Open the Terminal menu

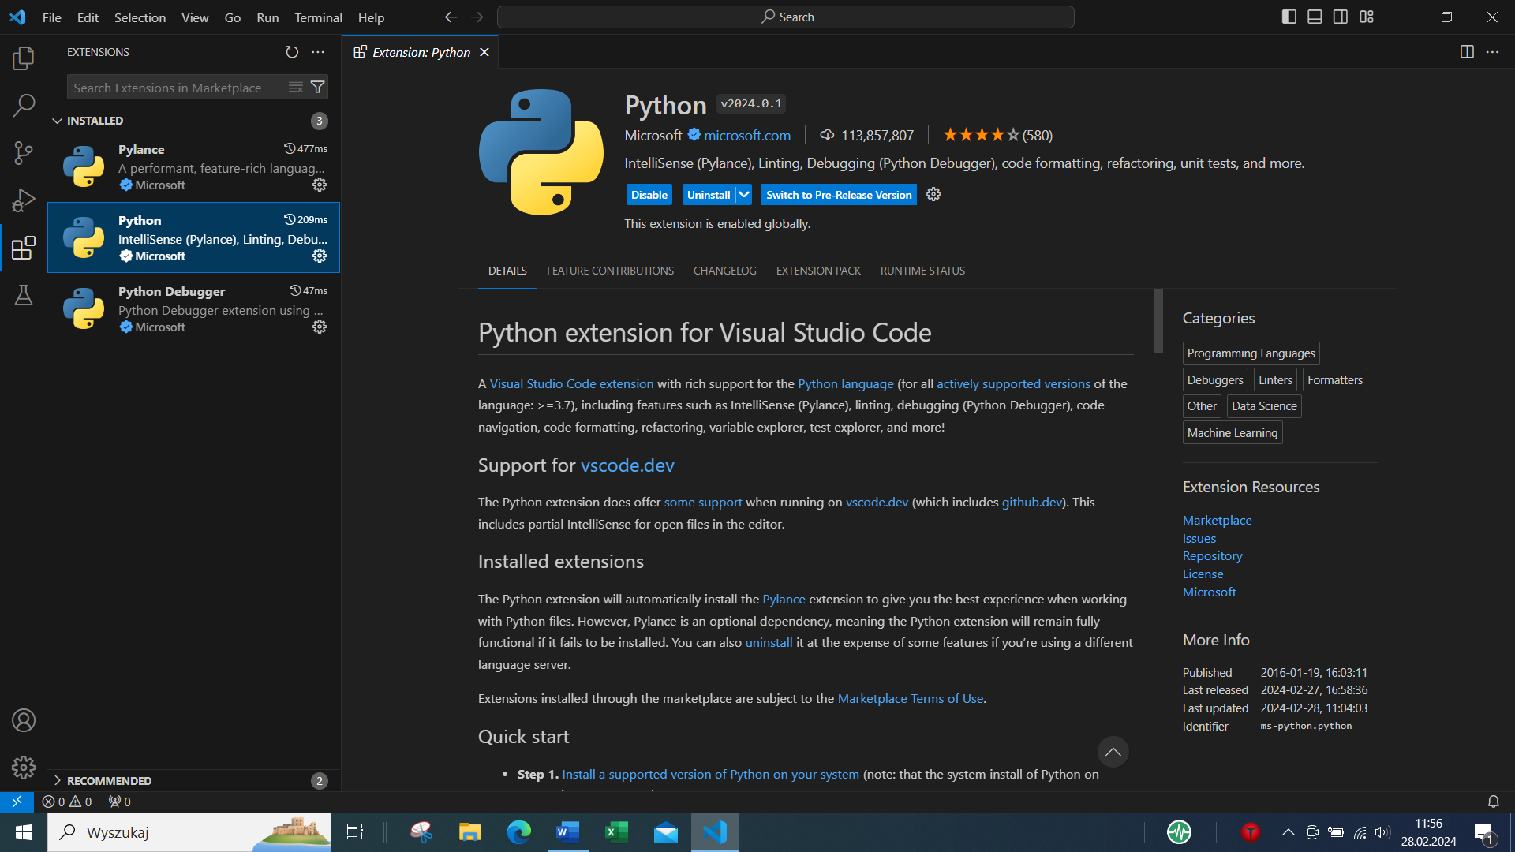(318, 17)
